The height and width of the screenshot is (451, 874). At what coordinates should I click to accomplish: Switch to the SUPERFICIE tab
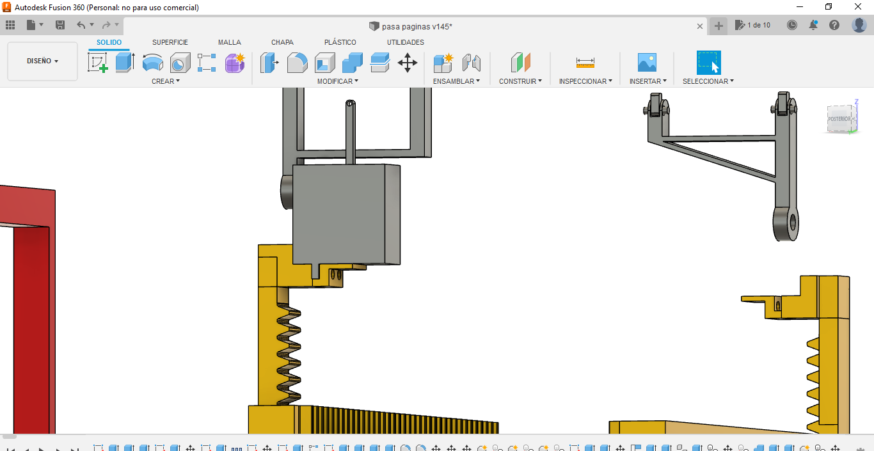[x=170, y=42]
